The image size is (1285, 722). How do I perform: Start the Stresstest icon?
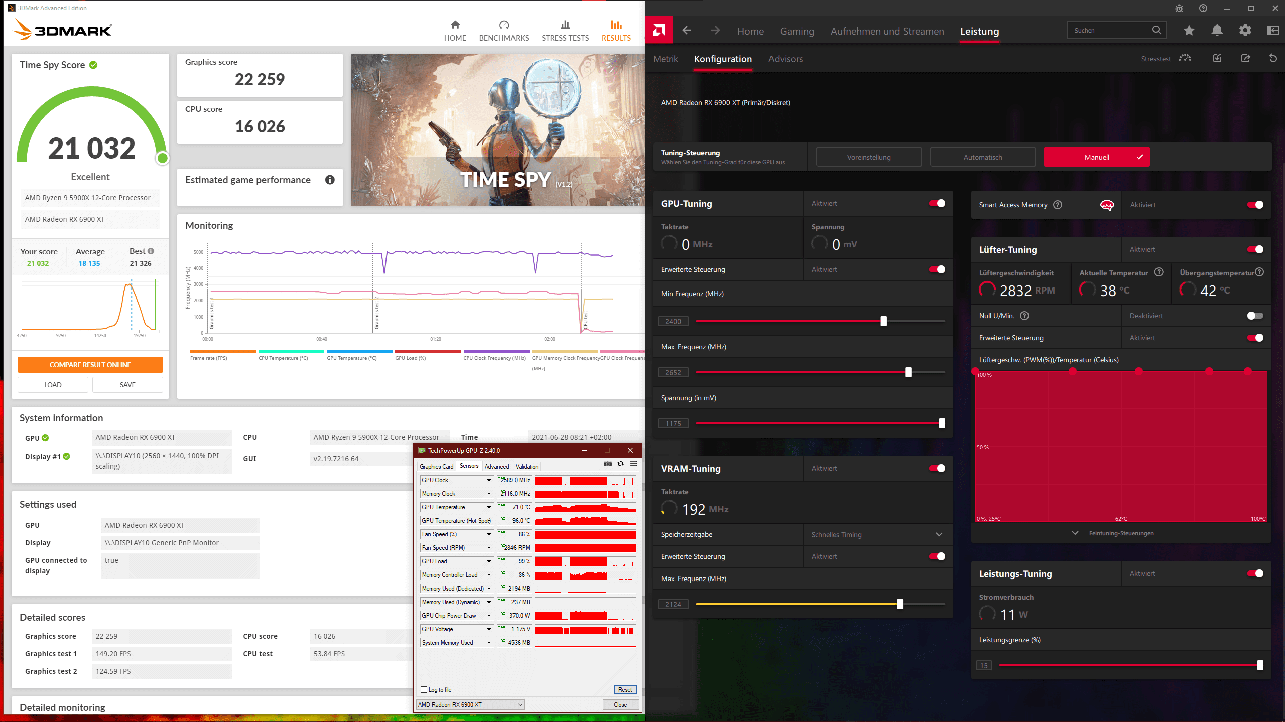[1185, 58]
